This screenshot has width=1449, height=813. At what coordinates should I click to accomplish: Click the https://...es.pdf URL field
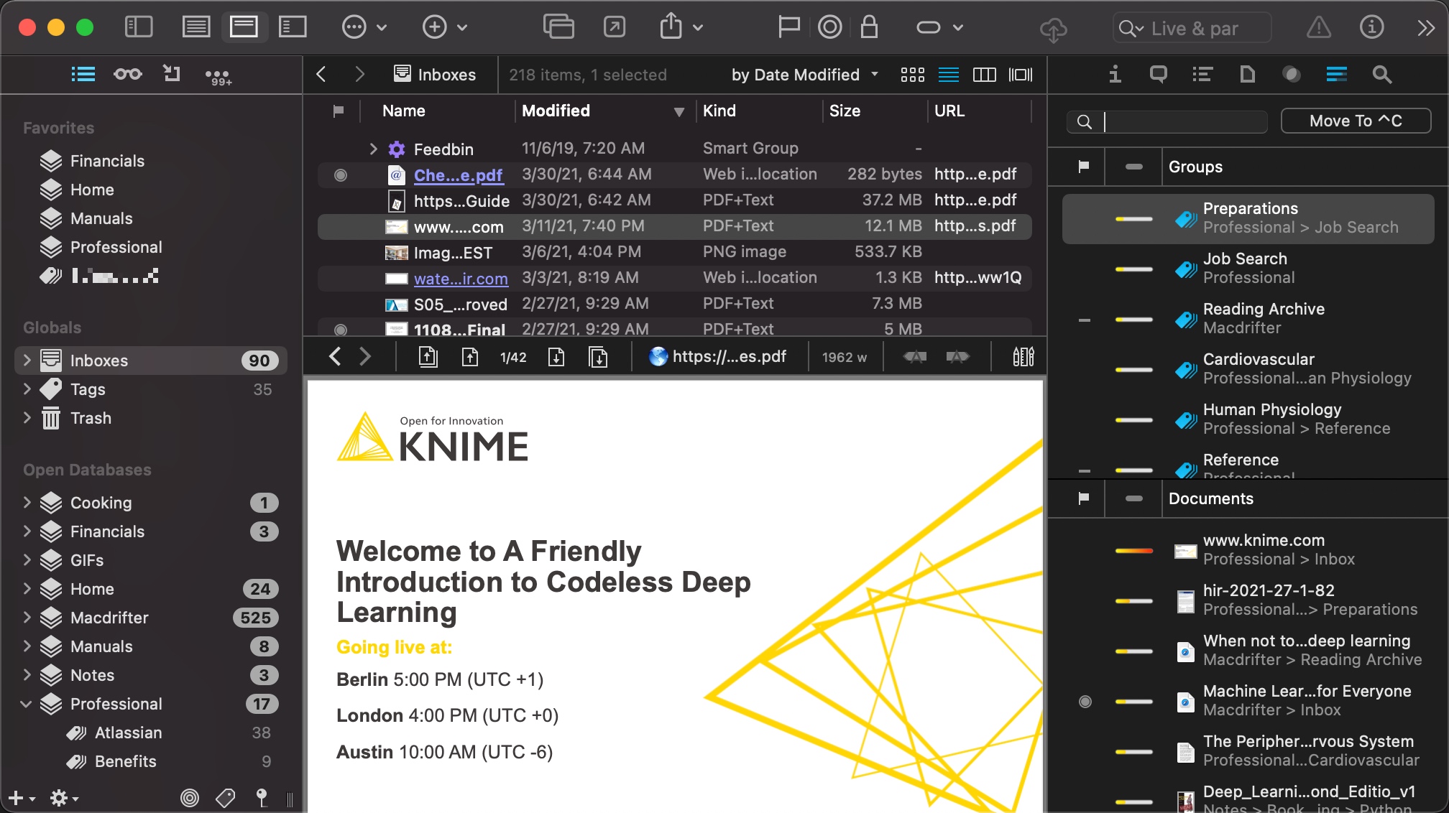[x=719, y=356]
